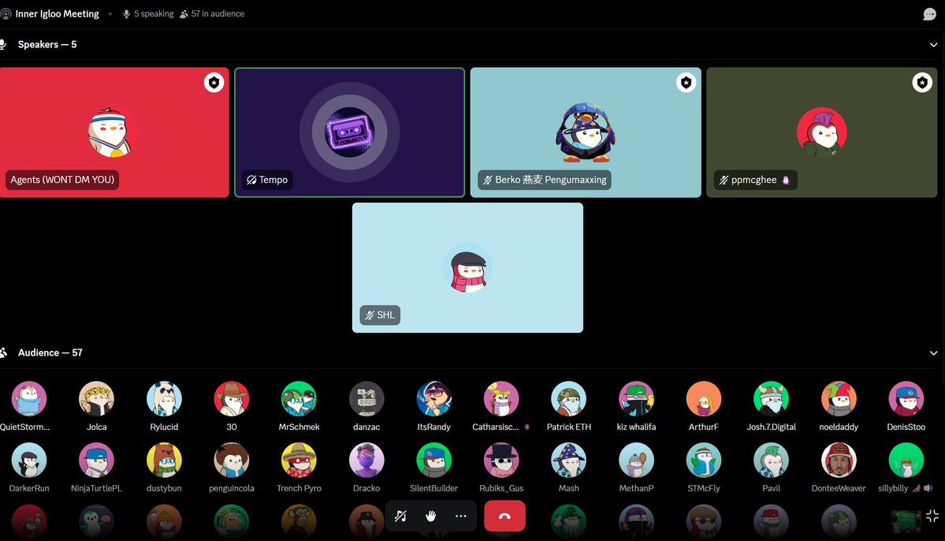Open DarkerRun audience avatar

click(x=29, y=461)
